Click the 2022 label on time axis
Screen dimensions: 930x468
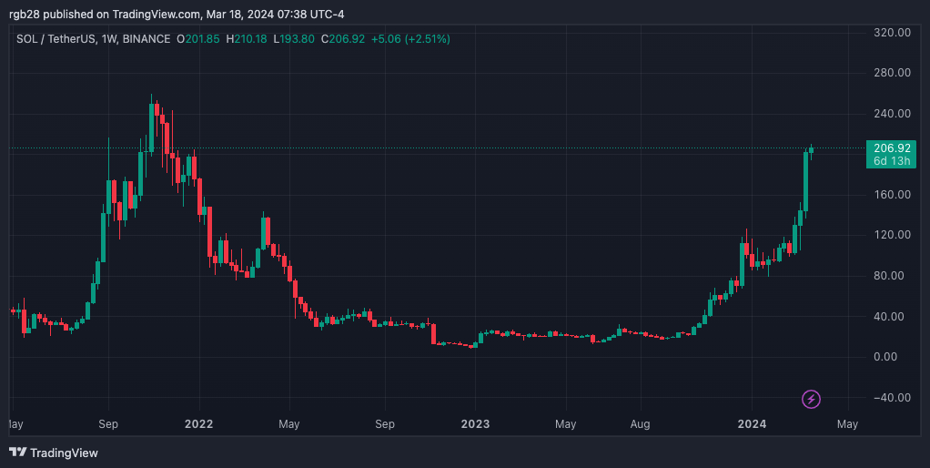tap(198, 424)
